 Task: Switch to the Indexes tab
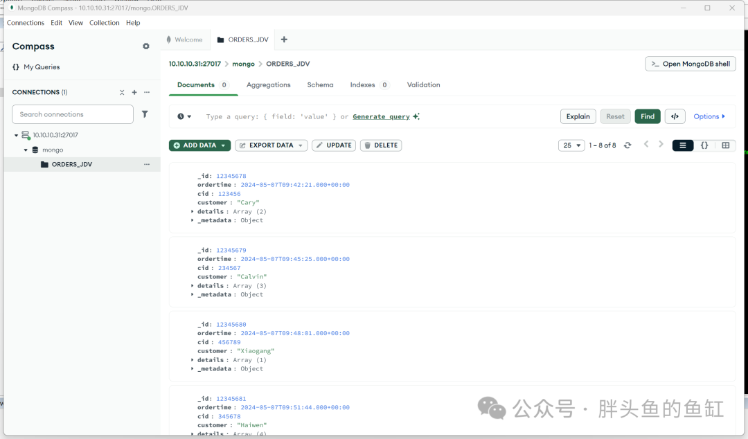click(x=370, y=85)
